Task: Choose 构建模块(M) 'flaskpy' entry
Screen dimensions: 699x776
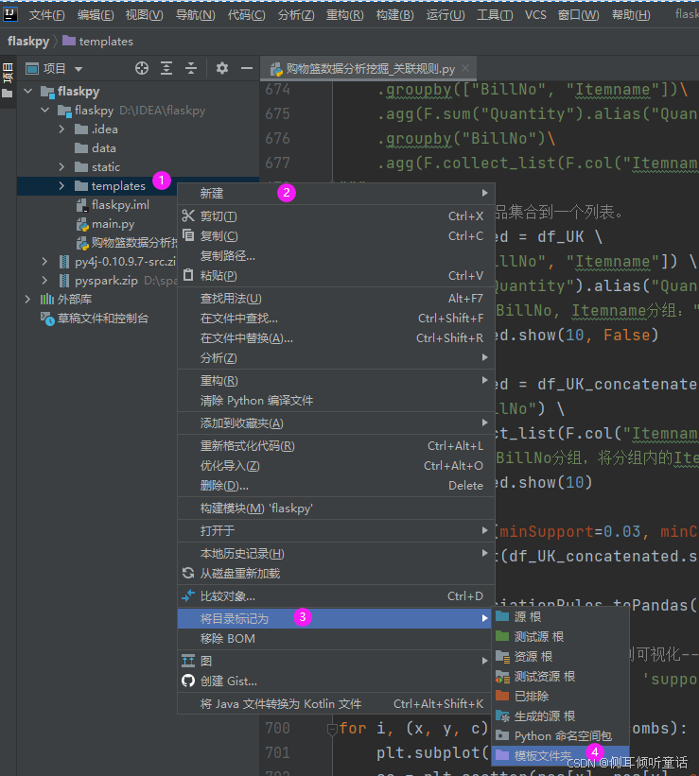Action: point(336,509)
